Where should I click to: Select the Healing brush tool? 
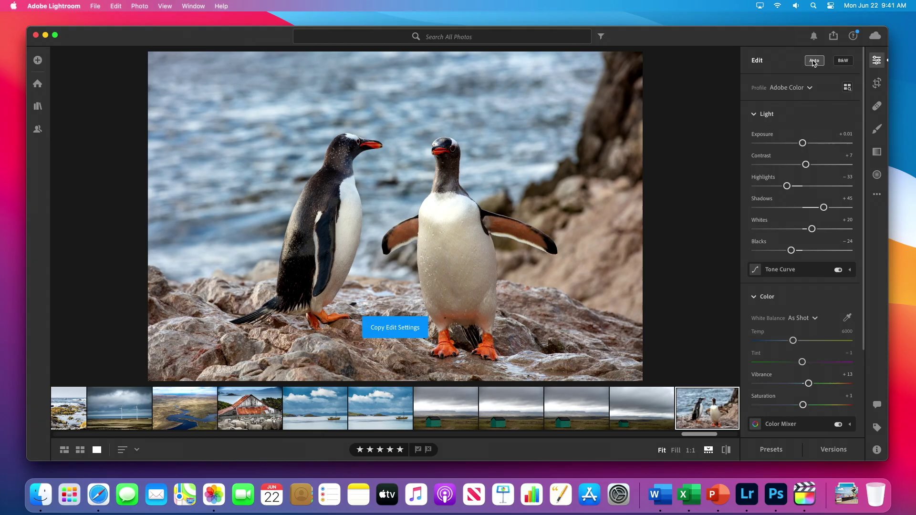pos(877,106)
